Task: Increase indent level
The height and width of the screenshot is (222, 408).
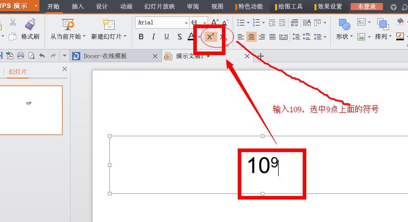Action: point(282,23)
